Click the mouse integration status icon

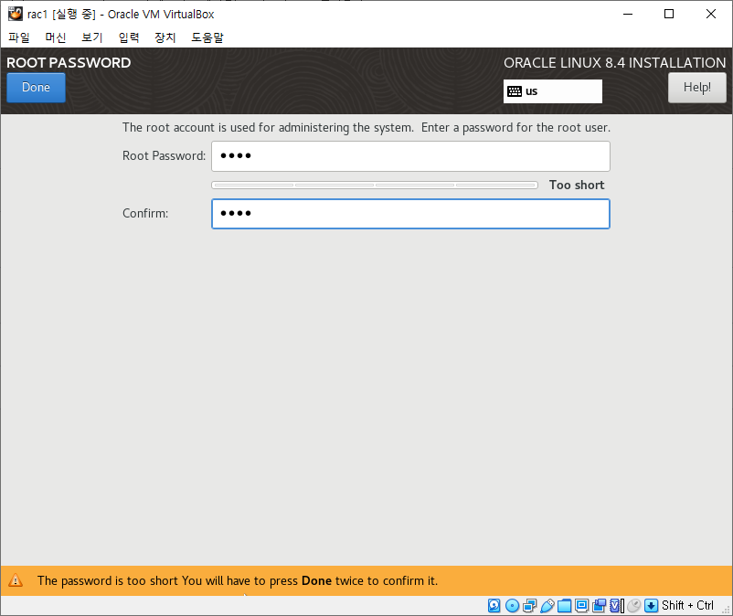coord(634,606)
